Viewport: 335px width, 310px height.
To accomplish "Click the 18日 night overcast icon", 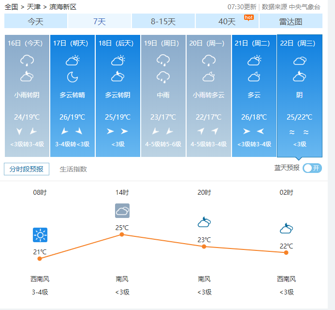I will click(x=118, y=77).
